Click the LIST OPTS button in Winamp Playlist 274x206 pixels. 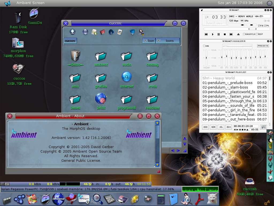point(264,127)
